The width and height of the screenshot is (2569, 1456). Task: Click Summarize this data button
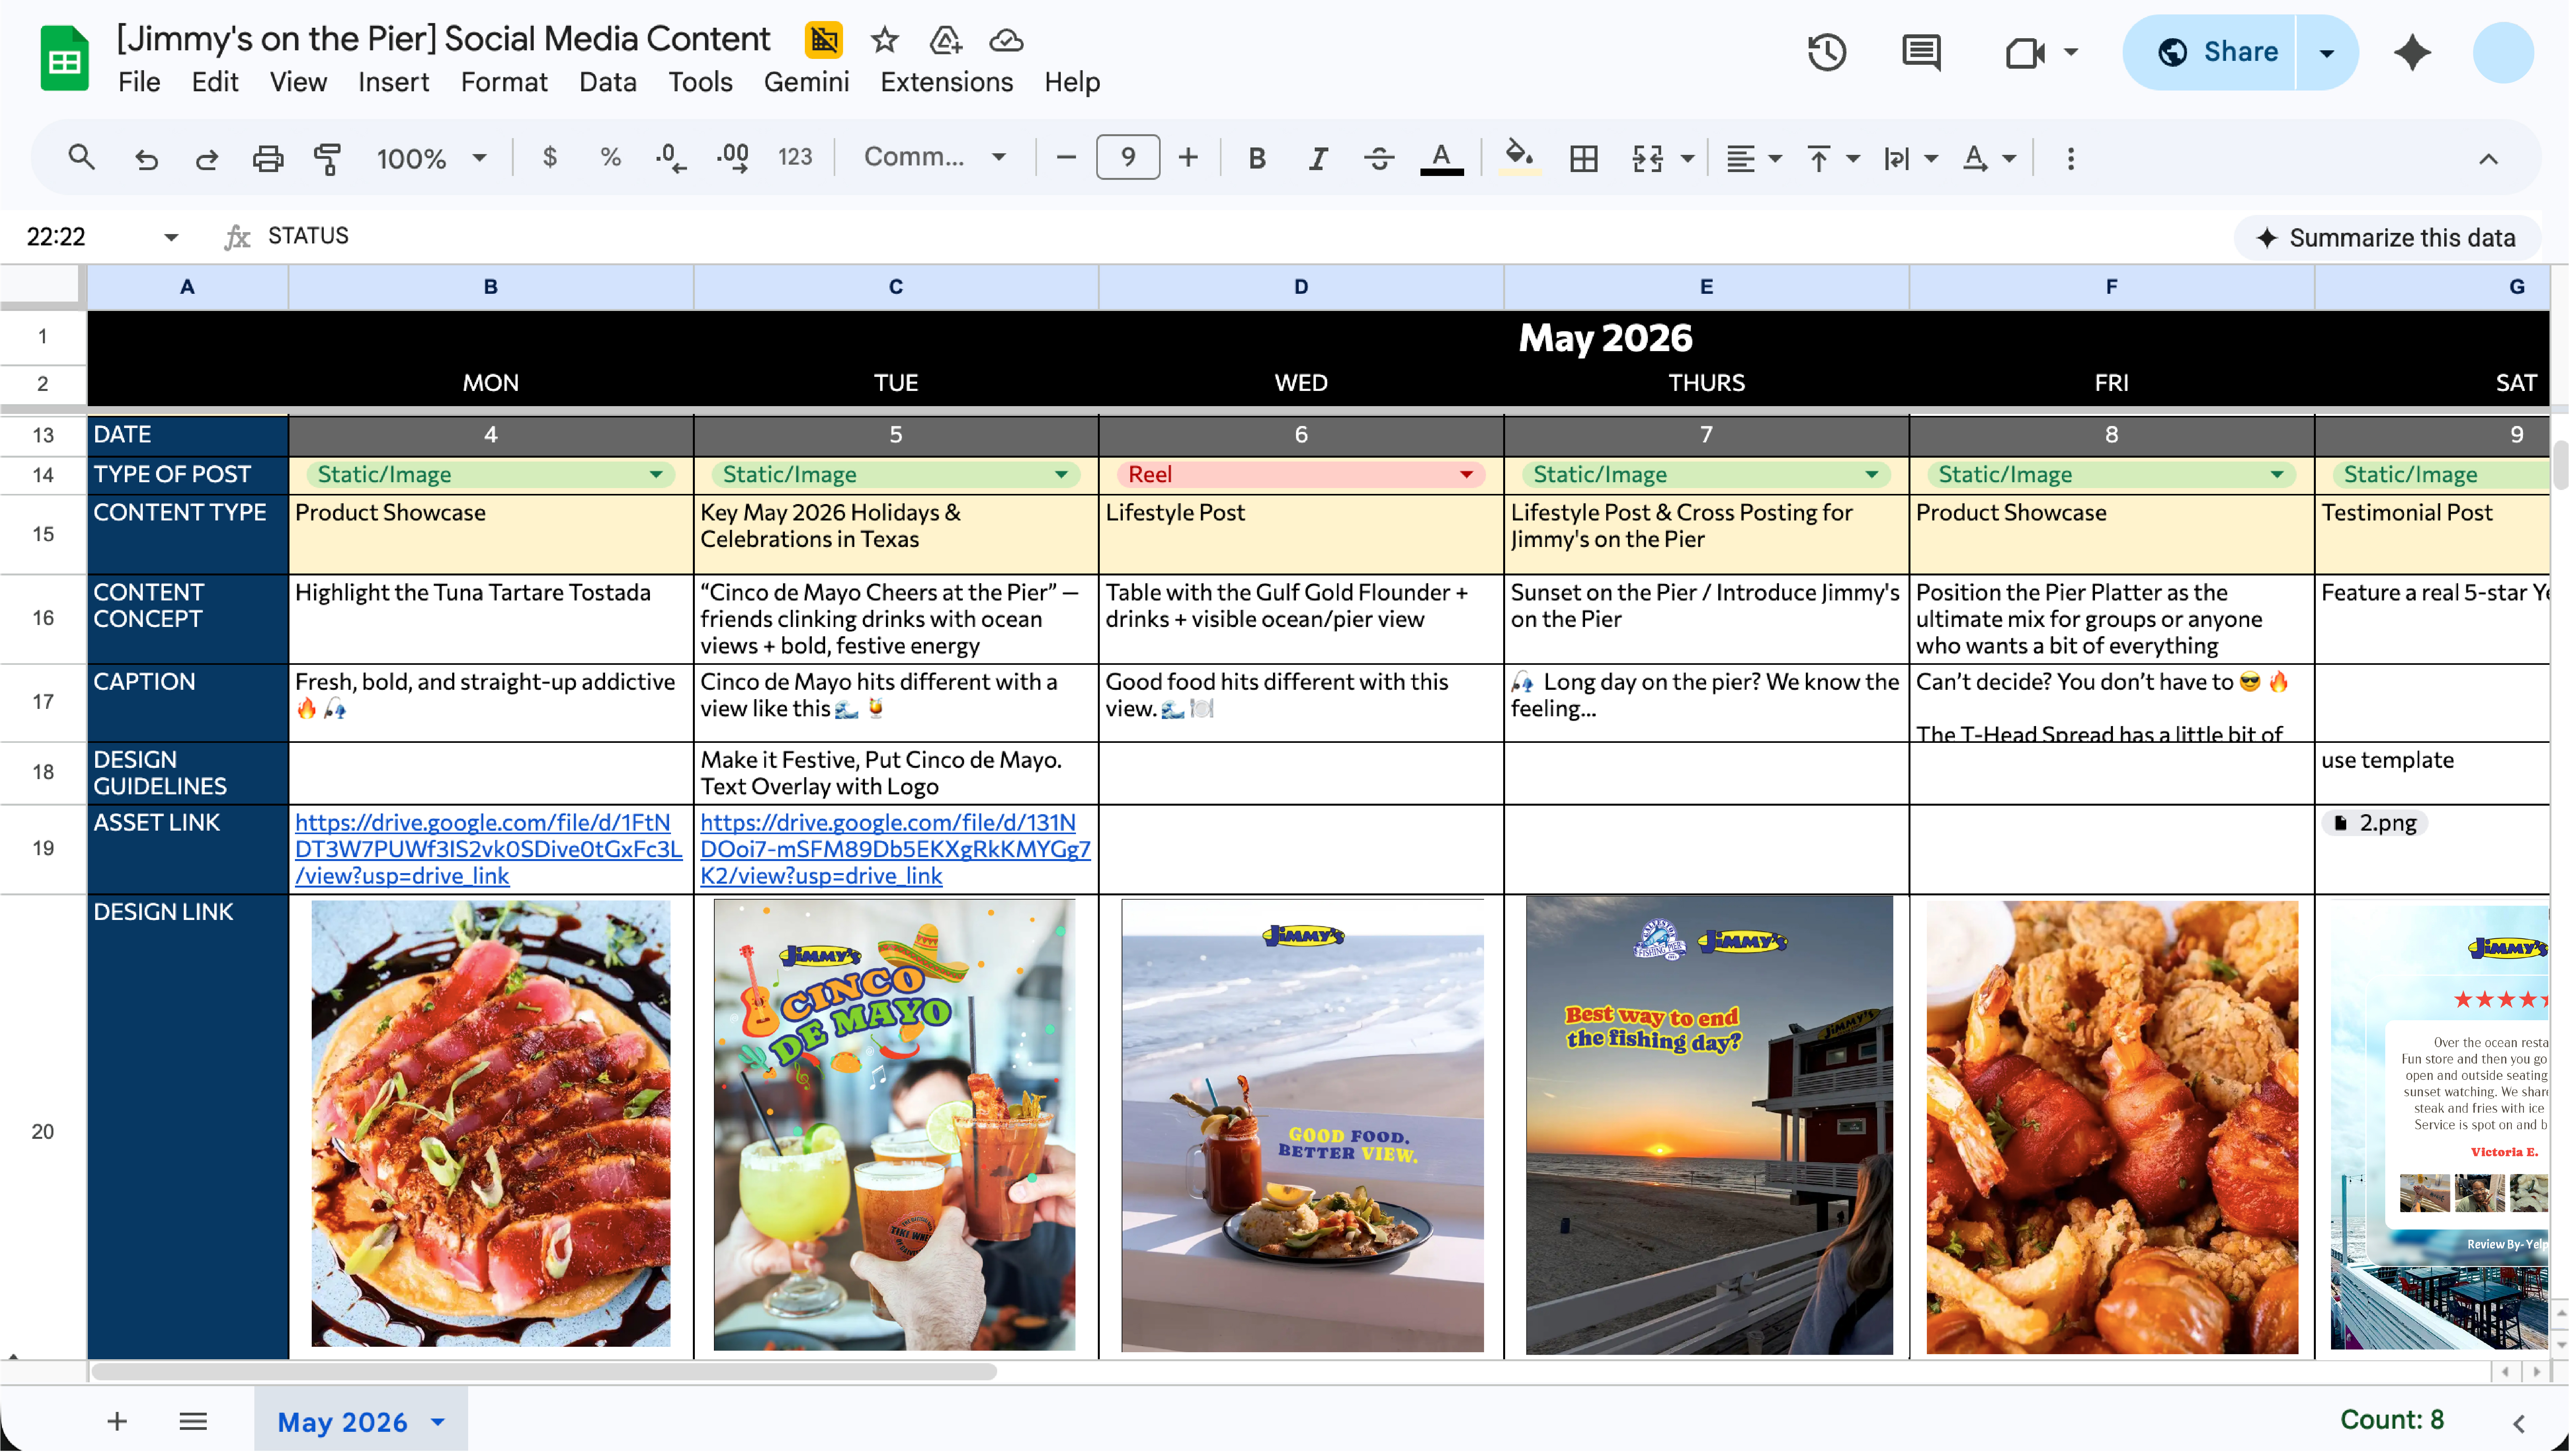[2387, 238]
